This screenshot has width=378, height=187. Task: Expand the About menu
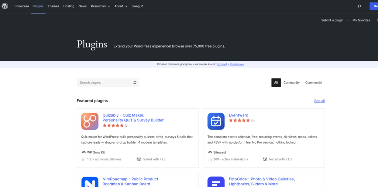point(121,6)
